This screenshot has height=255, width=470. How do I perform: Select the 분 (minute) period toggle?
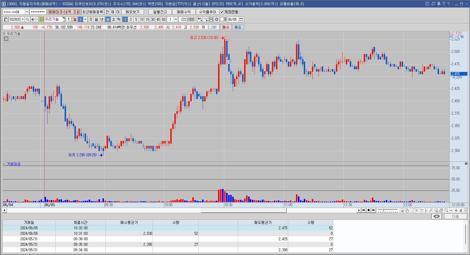[x=108, y=19]
